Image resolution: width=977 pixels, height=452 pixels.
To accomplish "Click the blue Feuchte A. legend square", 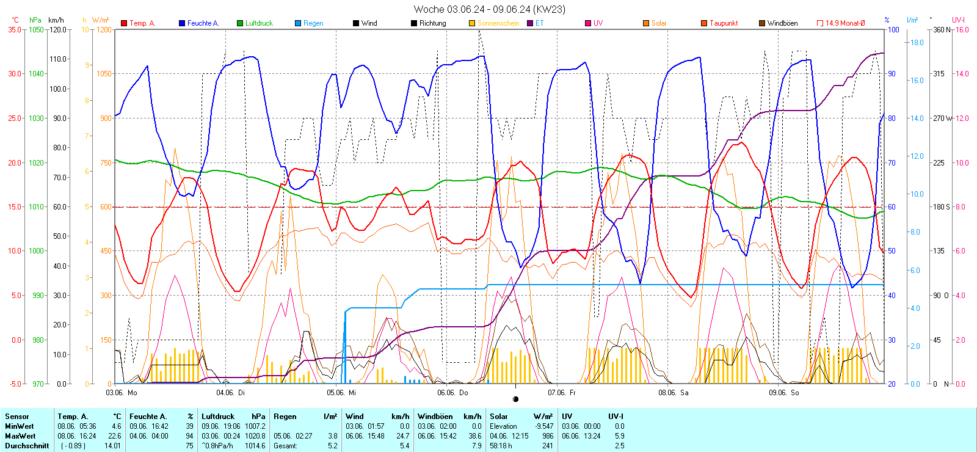I will pos(182,23).
